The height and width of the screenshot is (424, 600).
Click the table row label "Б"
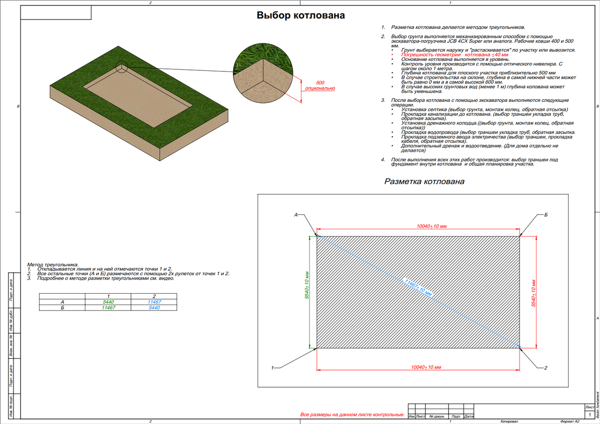click(62, 308)
